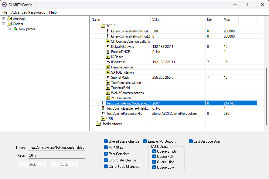Collapse the TCPIP folder node
This screenshot has height=179, width=269.
(103, 26)
